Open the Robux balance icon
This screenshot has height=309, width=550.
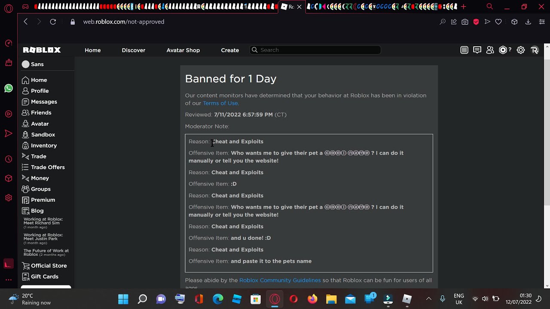[x=503, y=50]
